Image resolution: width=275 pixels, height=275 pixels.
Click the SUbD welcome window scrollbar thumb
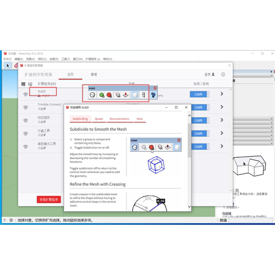pyautogui.click(x=189, y=140)
